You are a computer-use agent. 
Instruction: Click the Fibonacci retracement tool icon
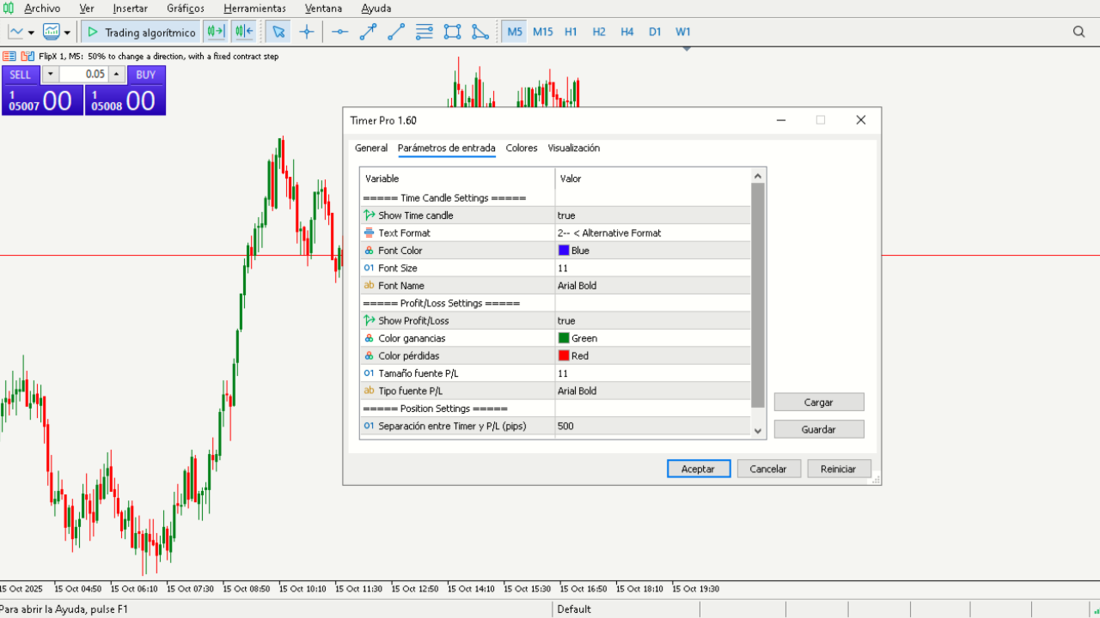(425, 32)
